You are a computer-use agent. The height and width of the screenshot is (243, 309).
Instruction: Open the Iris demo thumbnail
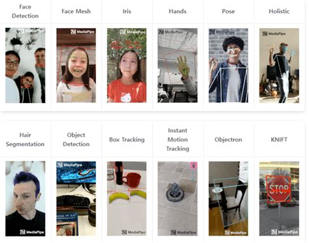pos(126,65)
